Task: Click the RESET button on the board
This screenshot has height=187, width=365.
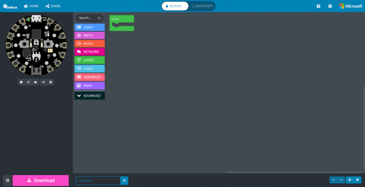Action: click(x=36, y=42)
